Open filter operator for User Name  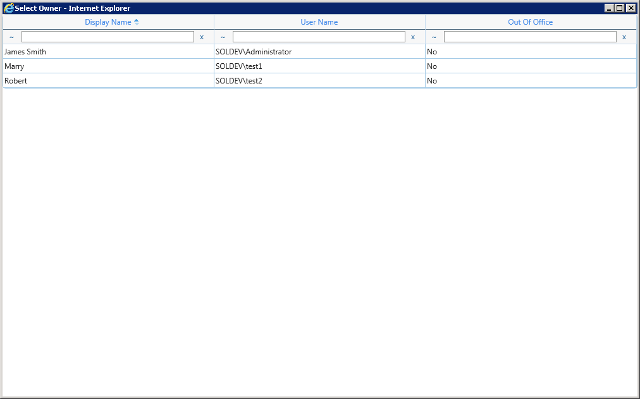223,37
